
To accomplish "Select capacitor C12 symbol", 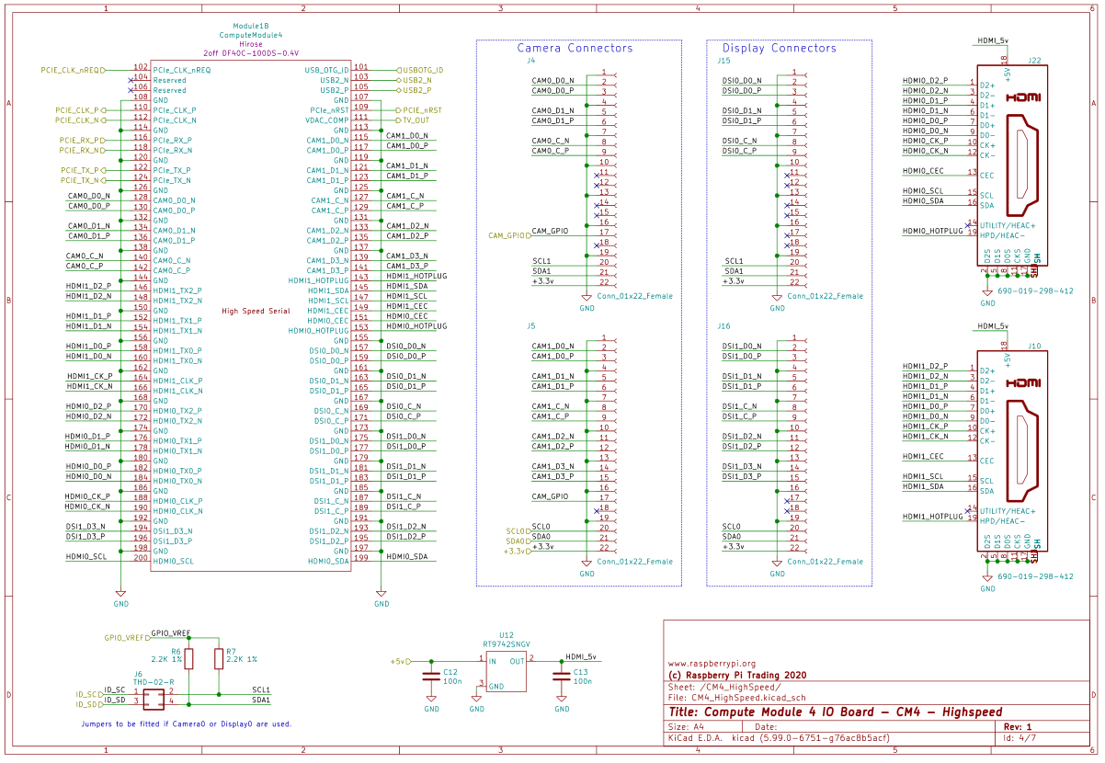I will click(431, 677).
